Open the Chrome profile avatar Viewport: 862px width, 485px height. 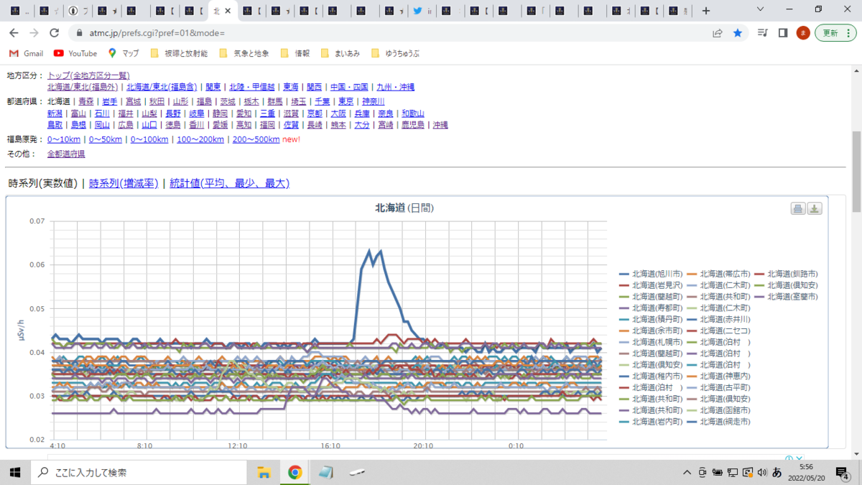tap(803, 33)
